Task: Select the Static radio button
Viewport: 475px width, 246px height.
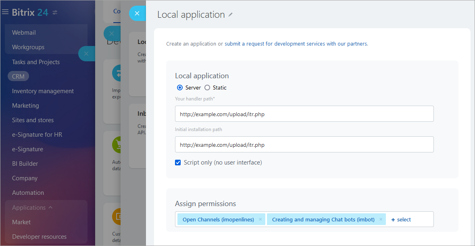Action: point(206,88)
